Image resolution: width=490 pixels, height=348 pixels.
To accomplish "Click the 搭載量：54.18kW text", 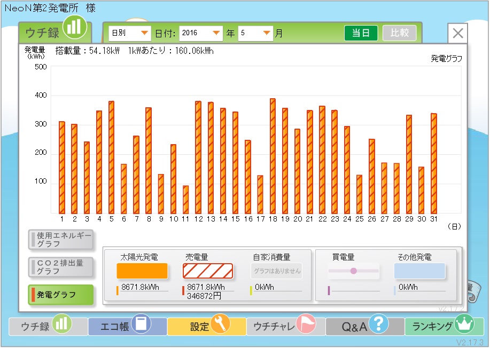I will click(88, 51).
